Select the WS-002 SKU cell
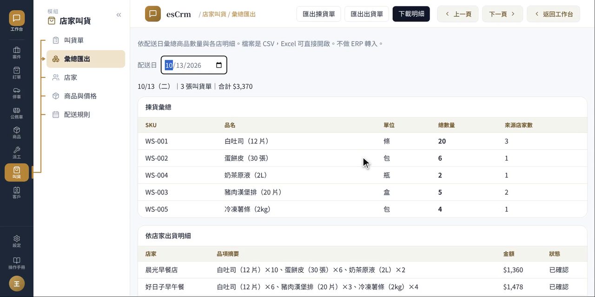Image resolution: width=595 pixels, height=297 pixels. pyautogui.click(x=157, y=158)
